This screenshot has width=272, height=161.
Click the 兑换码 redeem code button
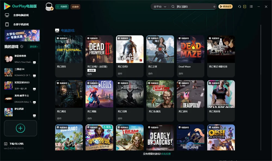pyautogui.click(x=62, y=7)
